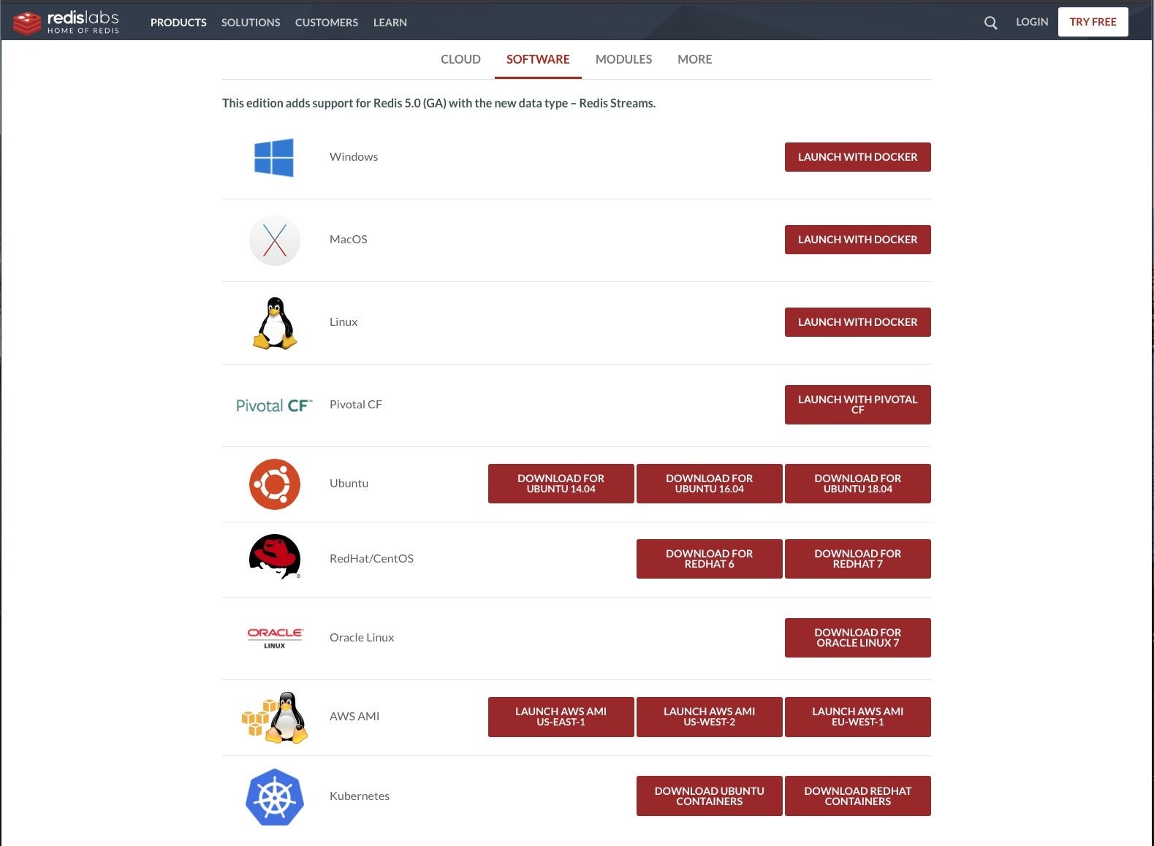
Task: Click the Kubernetes text label
Action: click(x=360, y=796)
